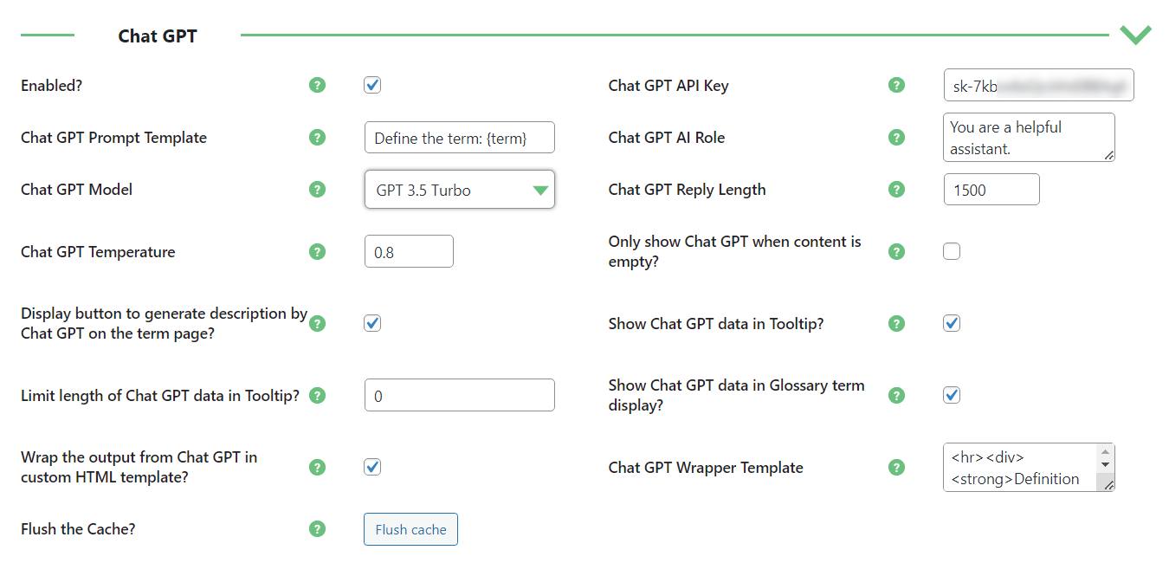This screenshot has height=563, width=1169.
Task: Focus the Chat GPT Reply Length field
Action: [x=991, y=190]
